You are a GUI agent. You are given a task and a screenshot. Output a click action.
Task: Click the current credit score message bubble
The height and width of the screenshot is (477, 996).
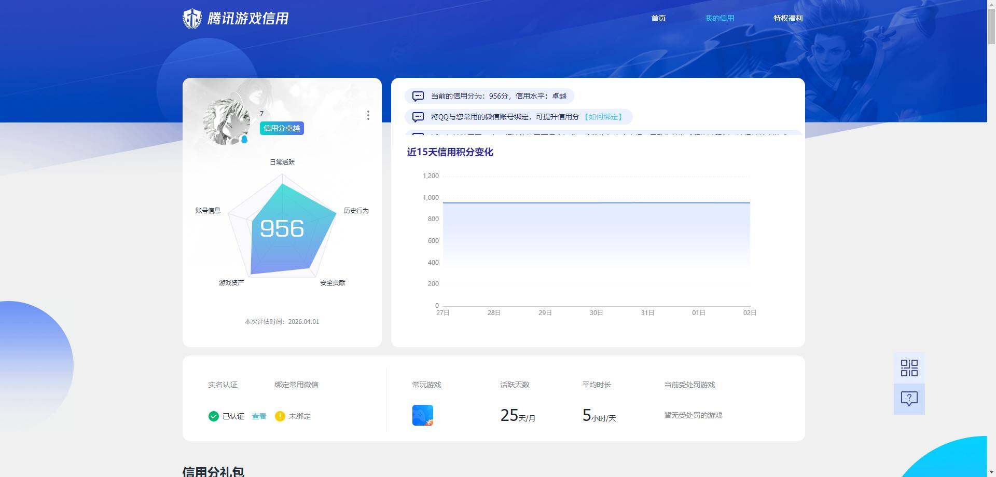pos(489,96)
